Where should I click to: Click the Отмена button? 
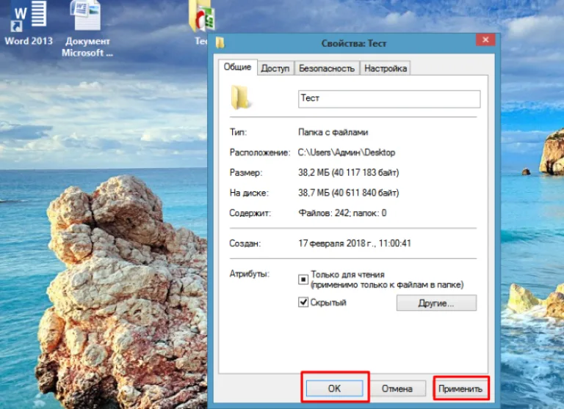397,388
